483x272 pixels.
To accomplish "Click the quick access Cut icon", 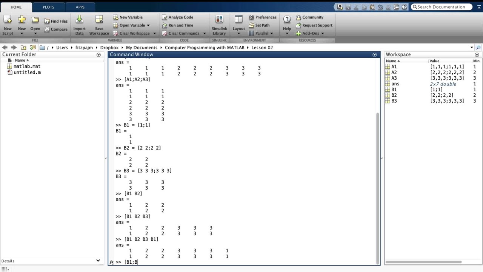I will point(357,7).
